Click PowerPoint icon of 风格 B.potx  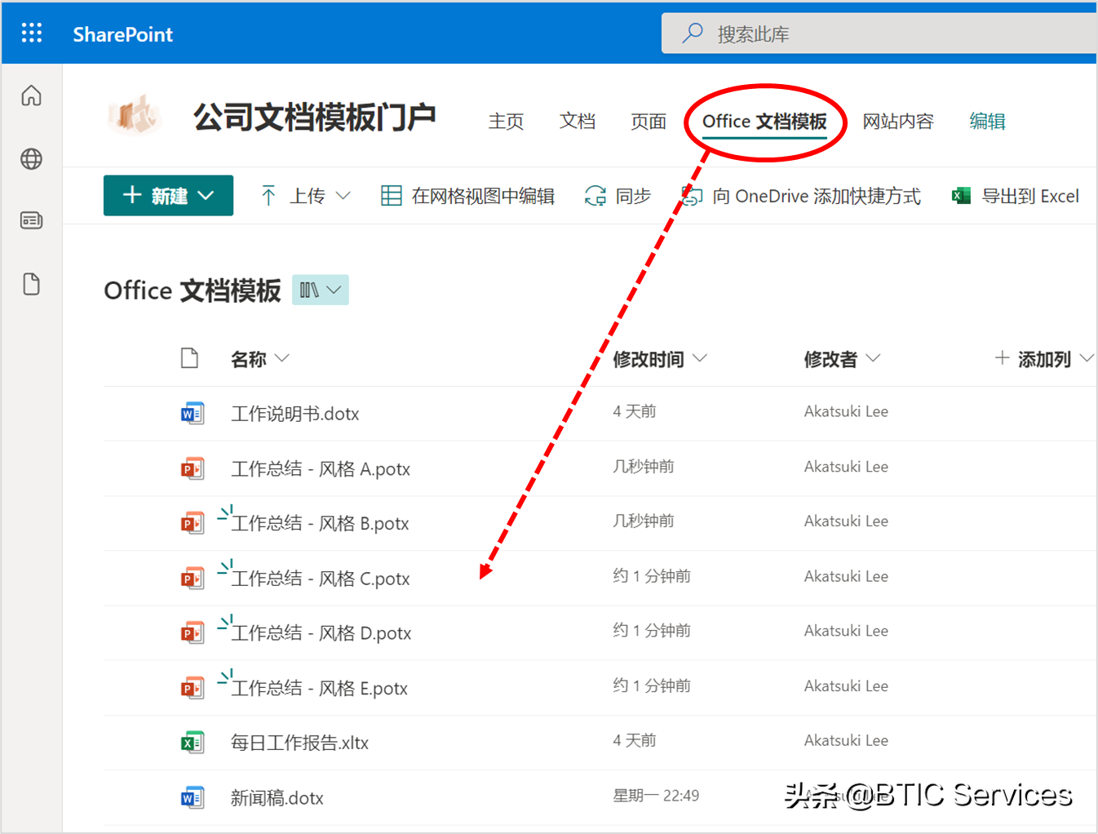coord(193,523)
